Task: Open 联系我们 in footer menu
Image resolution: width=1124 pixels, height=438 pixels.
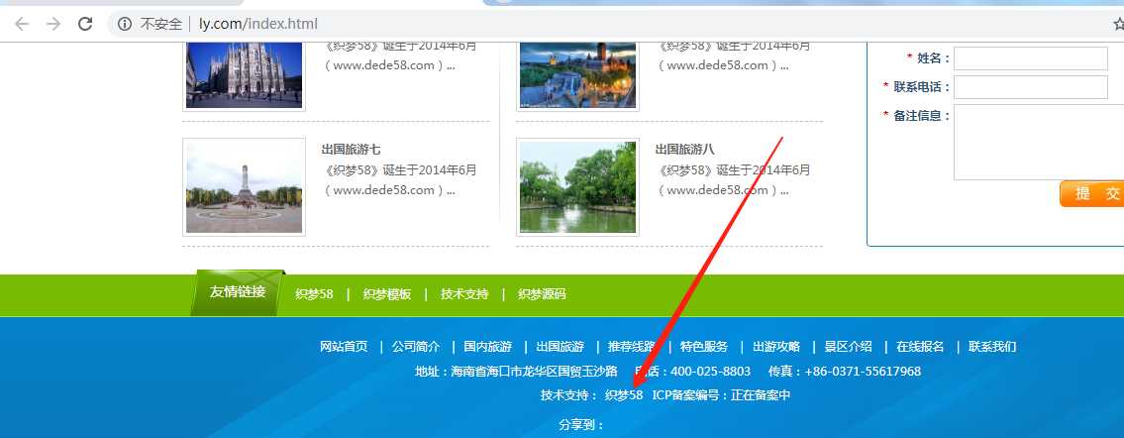Action: point(992,347)
